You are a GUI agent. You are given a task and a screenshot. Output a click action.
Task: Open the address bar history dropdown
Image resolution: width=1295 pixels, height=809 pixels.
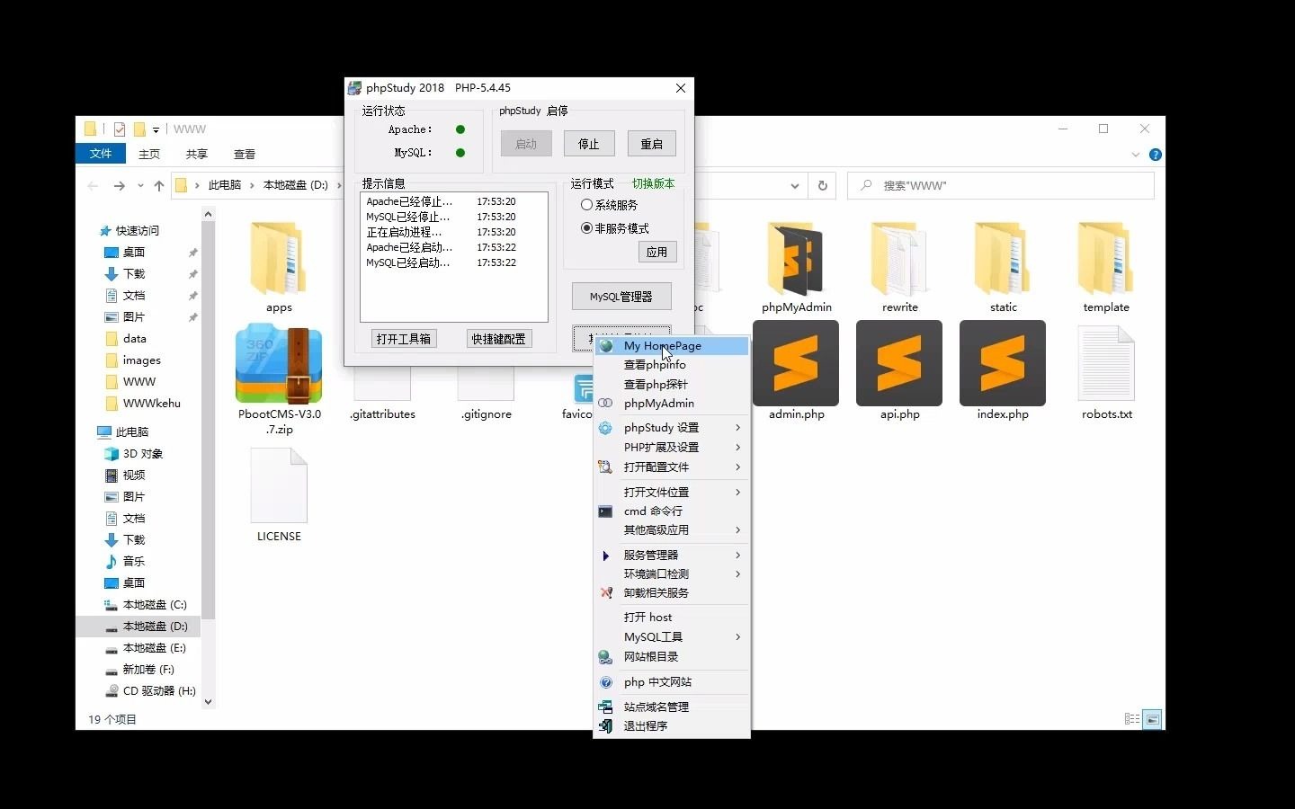(795, 186)
